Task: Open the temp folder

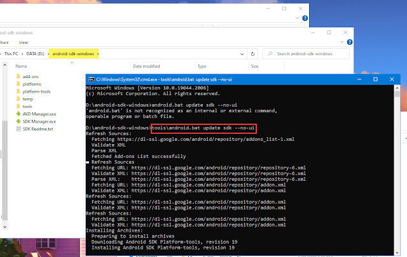Action: [x=27, y=99]
